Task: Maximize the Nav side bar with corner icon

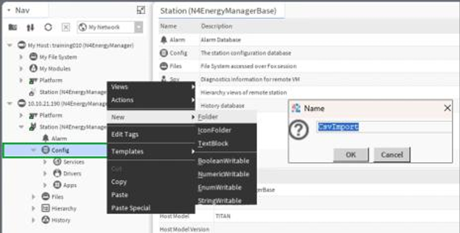Action: pos(141,10)
